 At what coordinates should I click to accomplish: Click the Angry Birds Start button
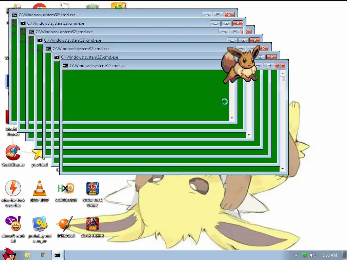[x=9, y=254]
